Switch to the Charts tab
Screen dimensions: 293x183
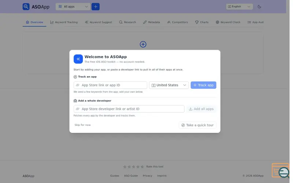tap(202, 22)
